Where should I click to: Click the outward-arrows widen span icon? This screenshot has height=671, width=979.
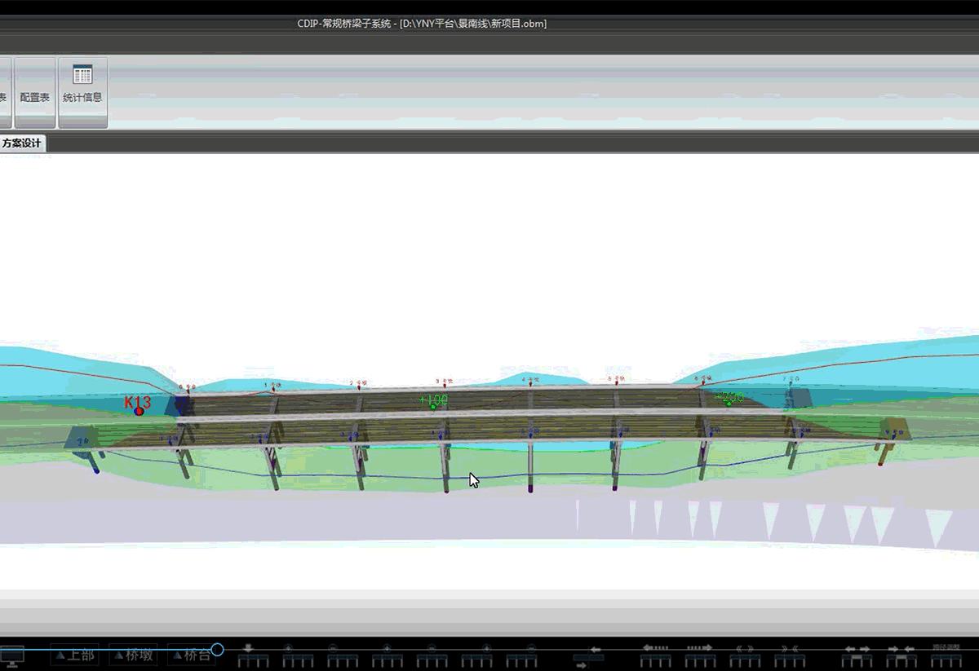click(857, 656)
